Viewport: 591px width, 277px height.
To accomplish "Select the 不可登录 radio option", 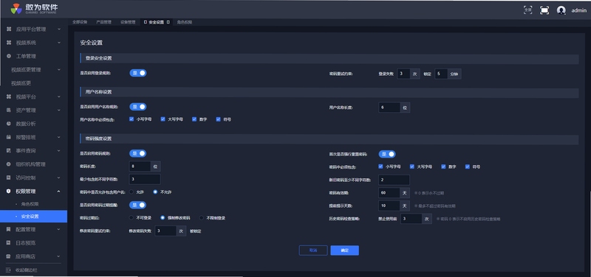I will pyautogui.click(x=131, y=217).
